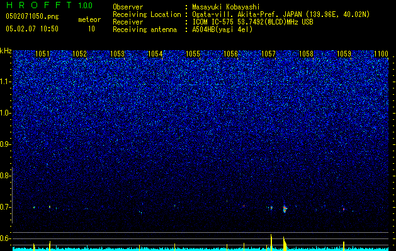Viewport: 396px width, 251px height.
Task: Click the 1059 time marker
Action: tap(344, 54)
